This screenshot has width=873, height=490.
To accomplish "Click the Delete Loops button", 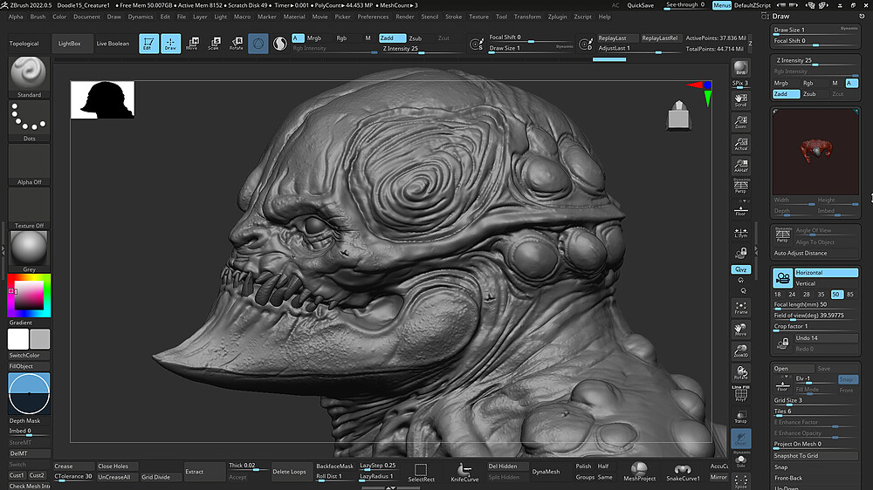I will click(289, 472).
